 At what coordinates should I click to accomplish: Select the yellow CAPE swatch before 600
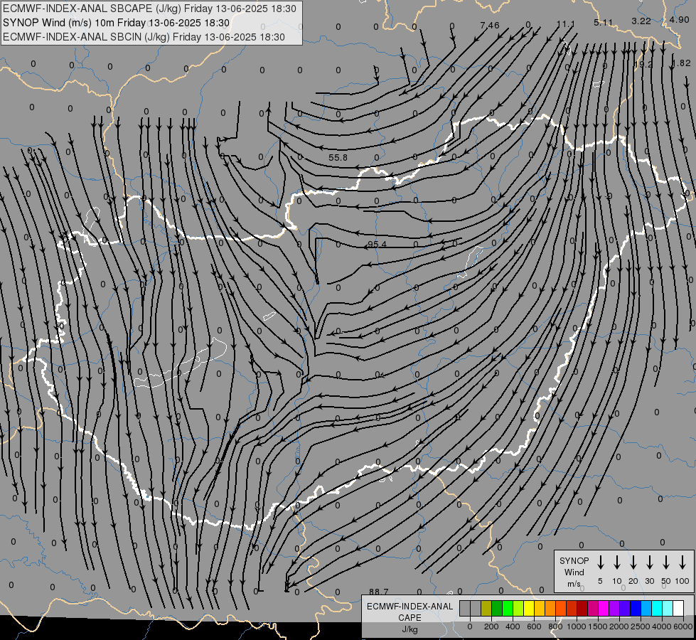point(529,608)
